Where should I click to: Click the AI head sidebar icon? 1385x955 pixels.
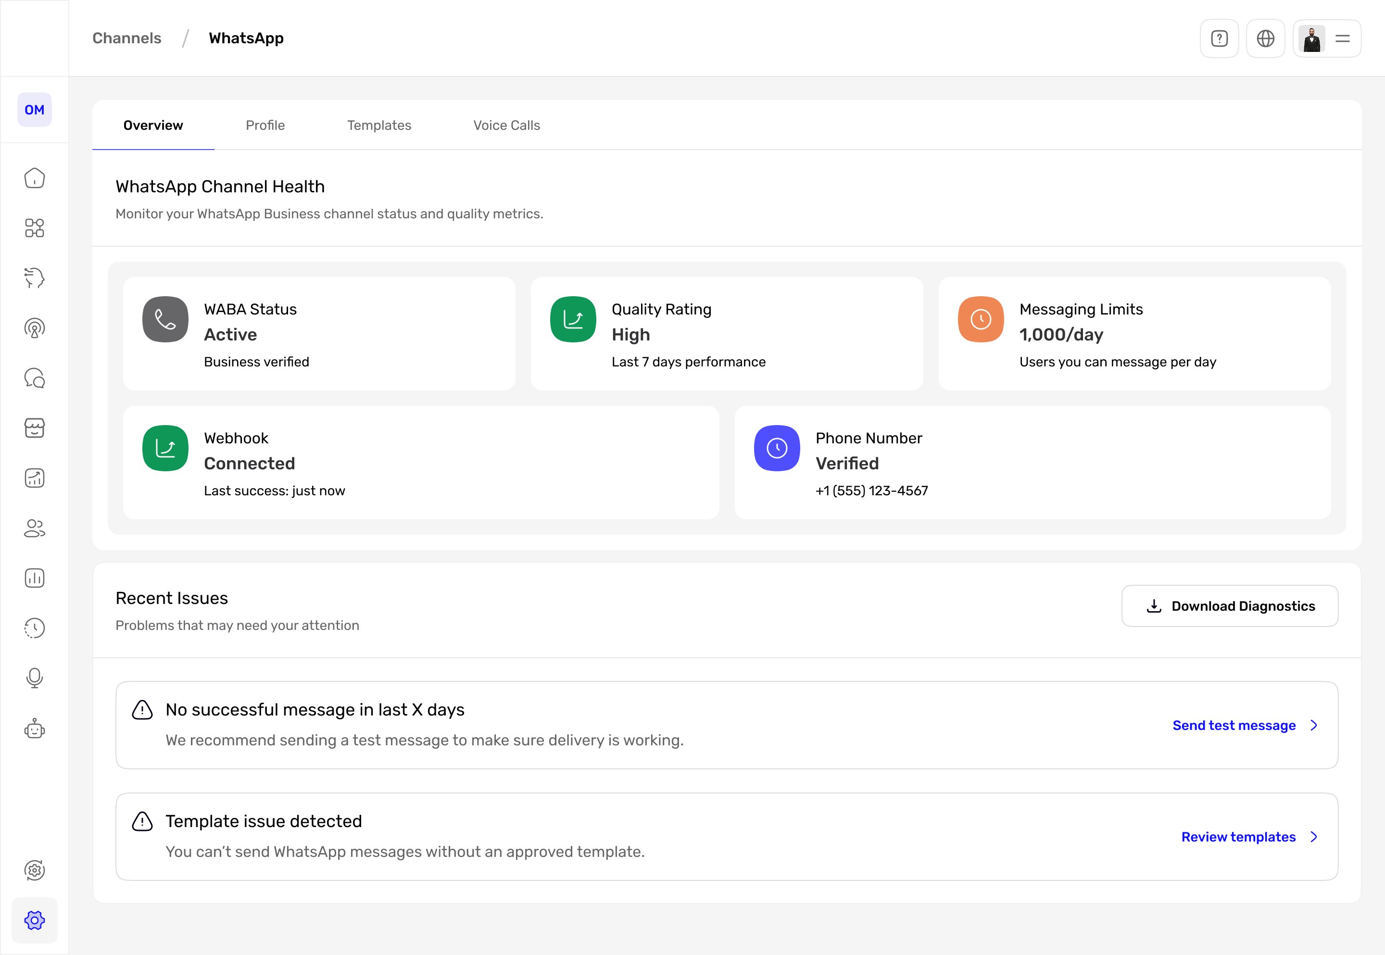[x=34, y=277]
